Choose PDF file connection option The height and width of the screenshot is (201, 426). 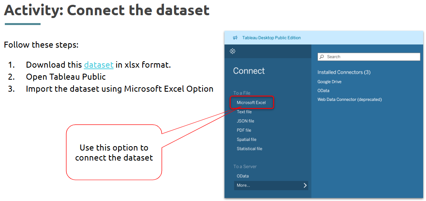click(x=244, y=130)
